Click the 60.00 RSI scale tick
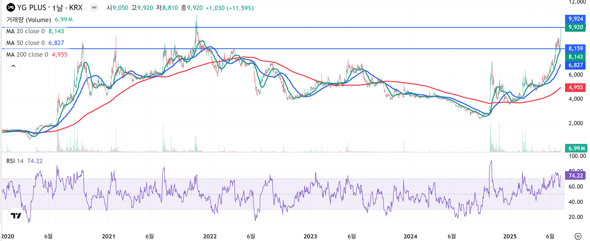 (576, 187)
